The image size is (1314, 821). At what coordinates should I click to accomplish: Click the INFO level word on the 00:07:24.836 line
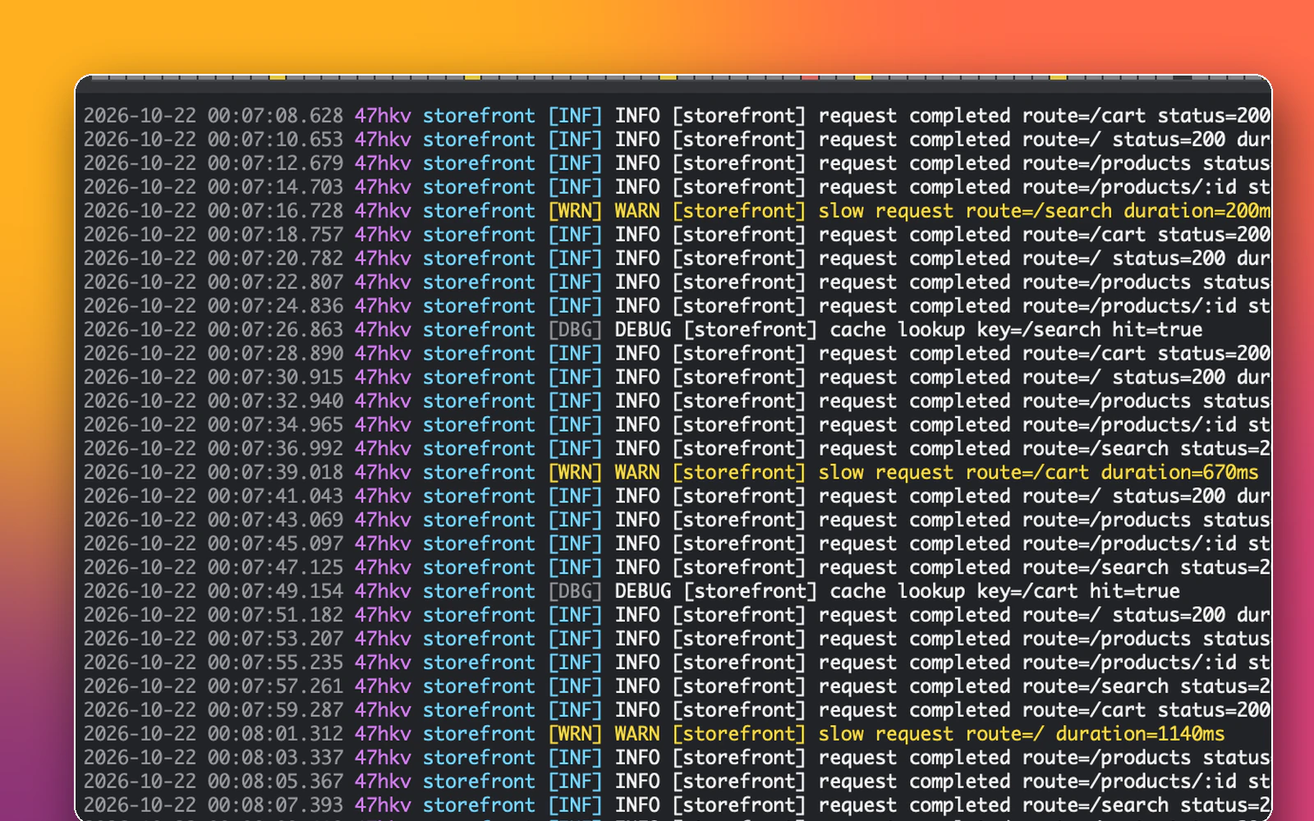(x=637, y=306)
